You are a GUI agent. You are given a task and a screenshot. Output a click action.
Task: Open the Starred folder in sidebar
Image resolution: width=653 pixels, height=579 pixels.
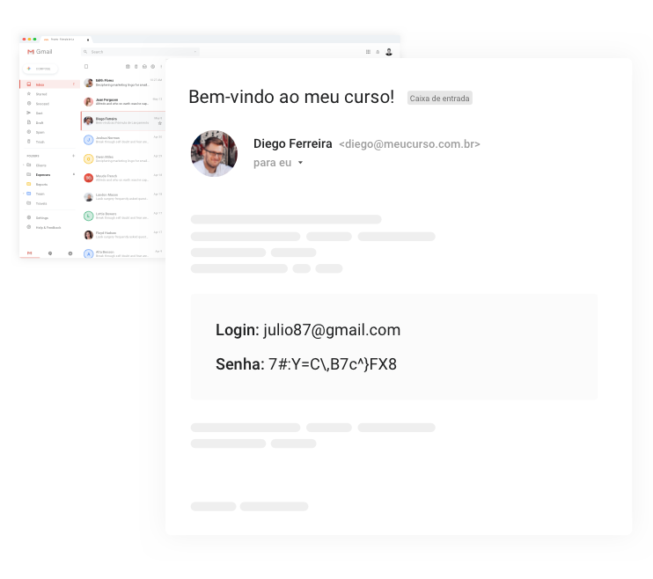pos(40,94)
